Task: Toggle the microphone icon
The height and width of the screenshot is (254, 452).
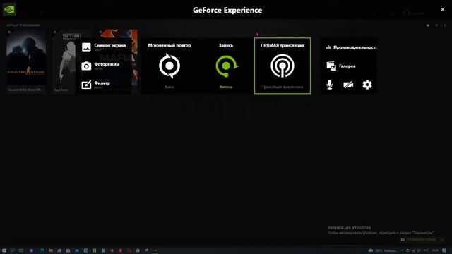Action: [x=330, y=85]
